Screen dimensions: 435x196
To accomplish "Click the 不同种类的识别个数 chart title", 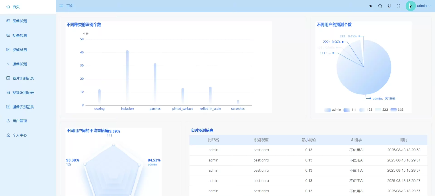I will click(x=84, y=24).
